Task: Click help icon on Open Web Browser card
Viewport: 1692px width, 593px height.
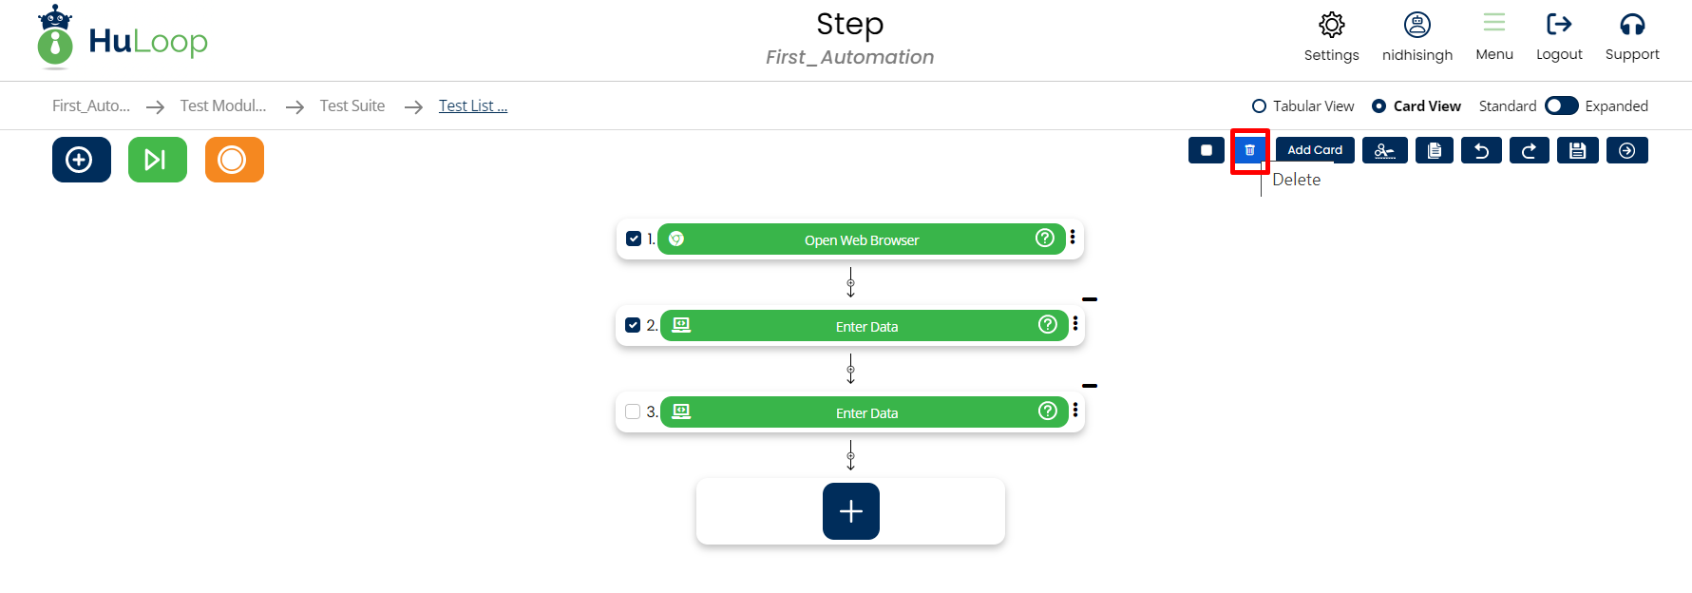Action: (x=1044, y=238)
